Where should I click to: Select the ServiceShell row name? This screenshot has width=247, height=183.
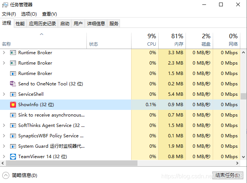(x=31, y=94)
